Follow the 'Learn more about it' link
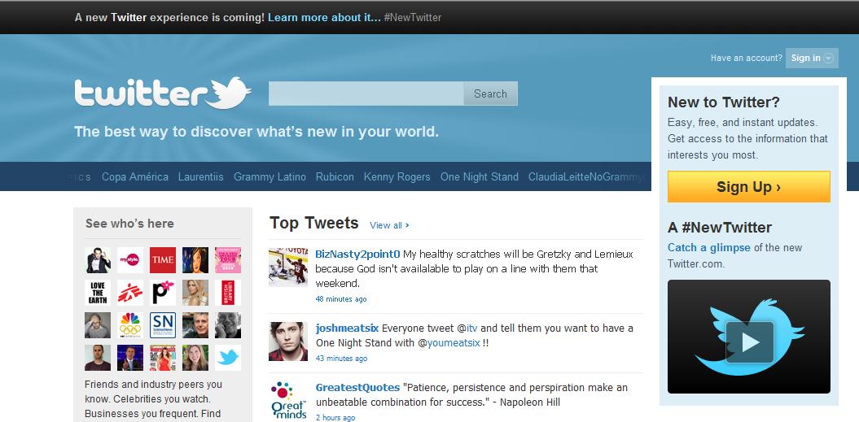Viewport: 859px width, 422px height. [324, 17]
